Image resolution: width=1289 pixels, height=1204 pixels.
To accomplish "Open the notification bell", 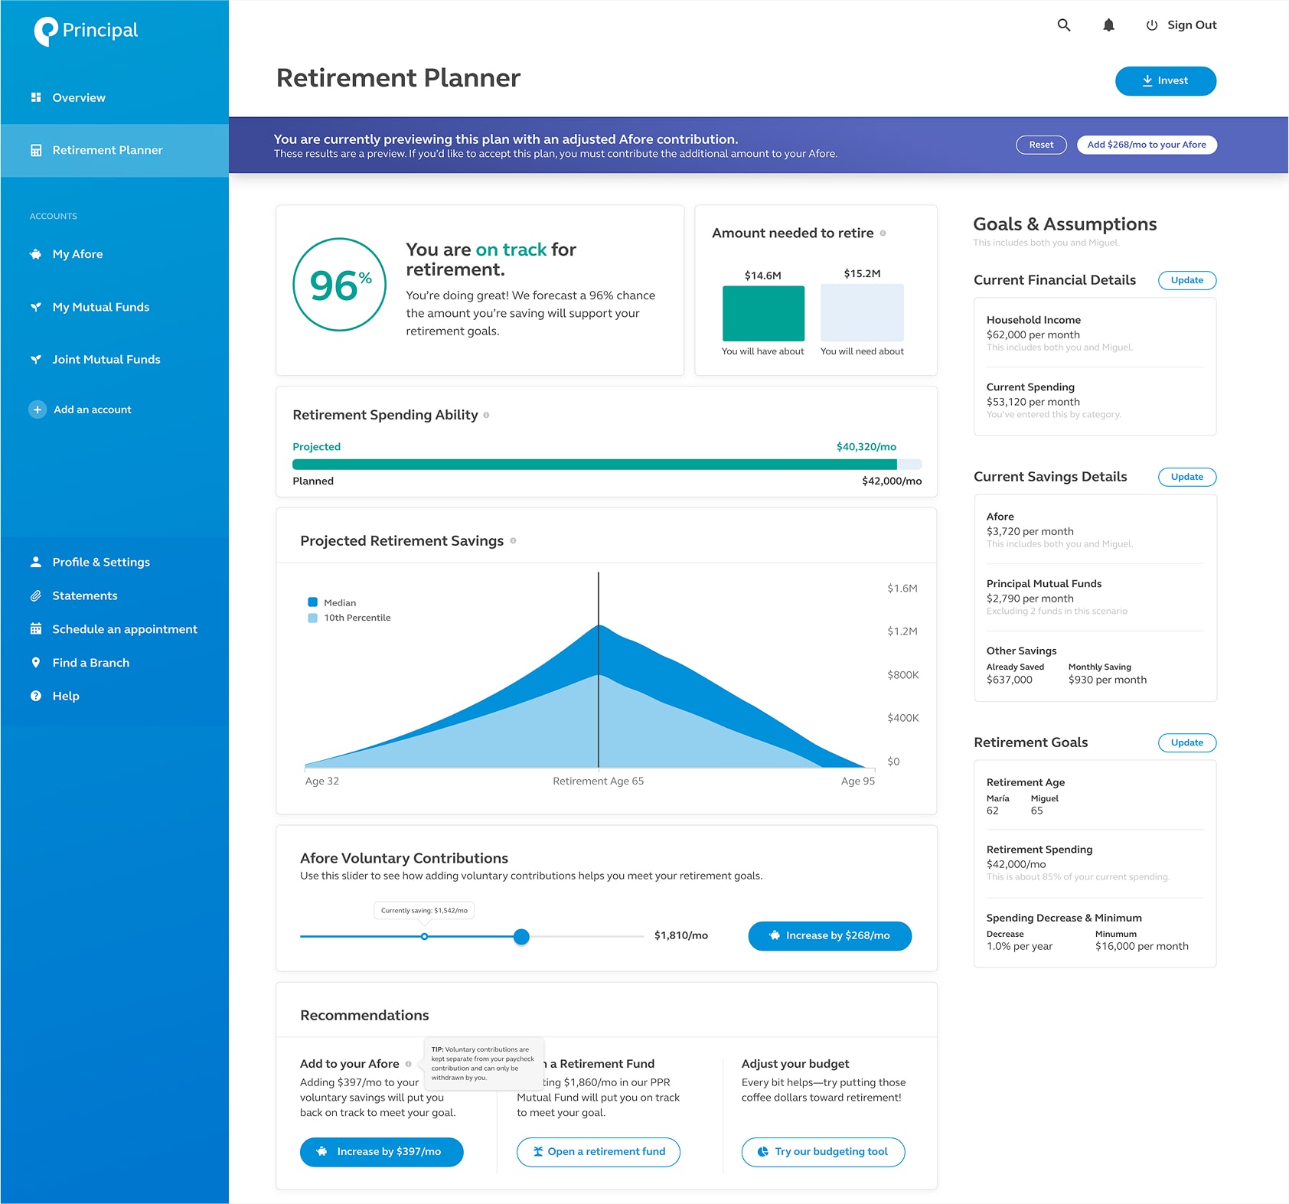I will tap(1108, 24).
